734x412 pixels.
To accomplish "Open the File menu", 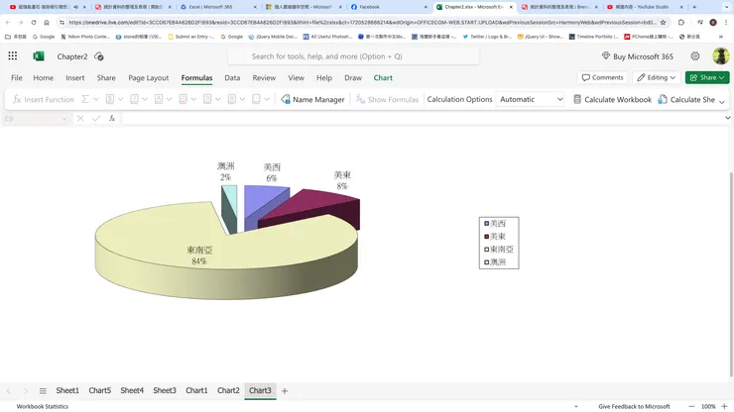I will coord(17,77).
